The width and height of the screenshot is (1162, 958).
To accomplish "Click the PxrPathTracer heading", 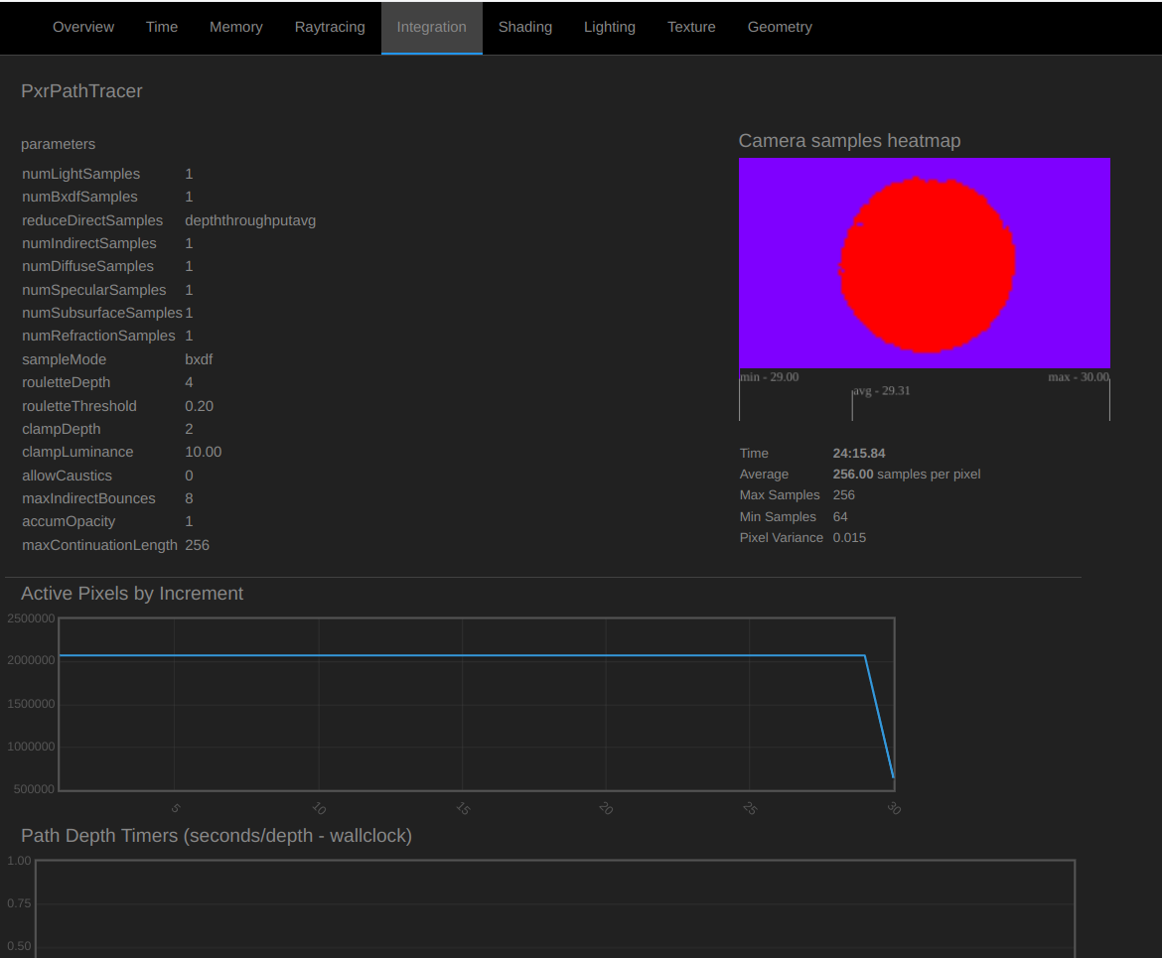I will click(x=81, y=91).
